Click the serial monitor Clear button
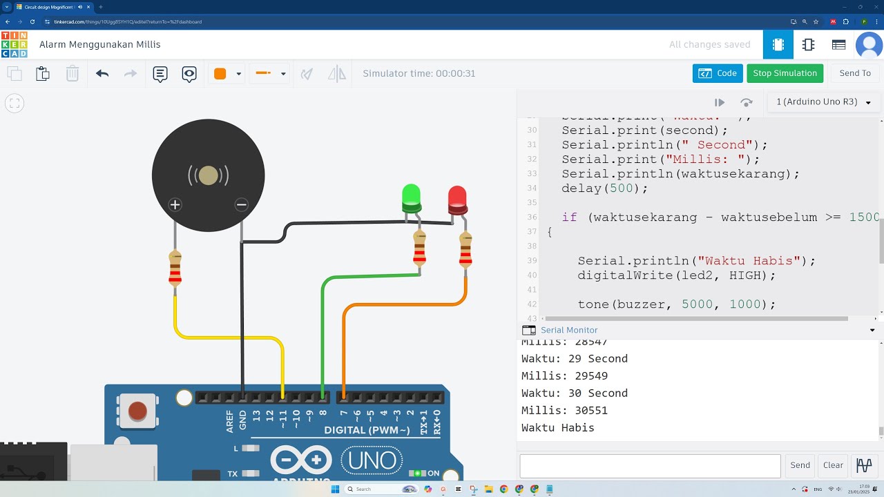The height and width of the screenshot is (497, 884). [x=833, y=465]
